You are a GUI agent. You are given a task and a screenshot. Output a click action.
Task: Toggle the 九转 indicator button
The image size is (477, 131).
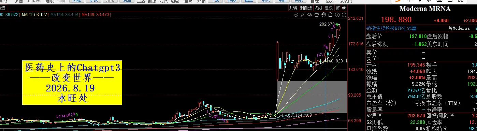293,8
